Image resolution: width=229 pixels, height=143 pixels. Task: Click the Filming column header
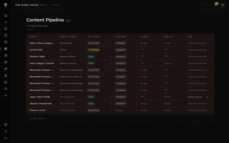coord(145,37)
